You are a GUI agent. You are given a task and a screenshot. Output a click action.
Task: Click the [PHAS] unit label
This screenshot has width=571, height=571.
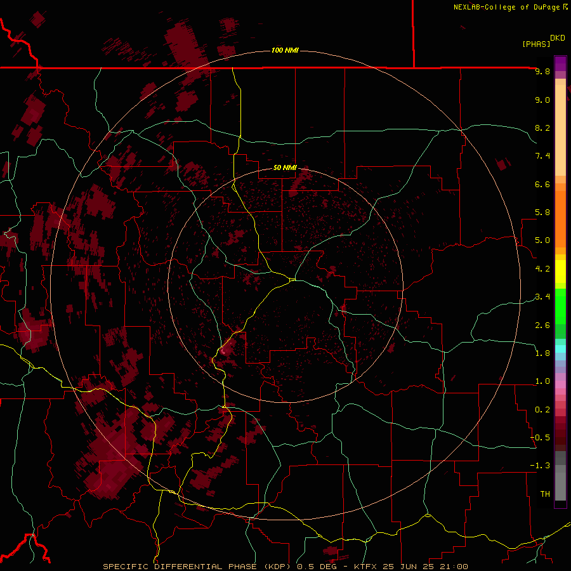click(x=536, y=44)
